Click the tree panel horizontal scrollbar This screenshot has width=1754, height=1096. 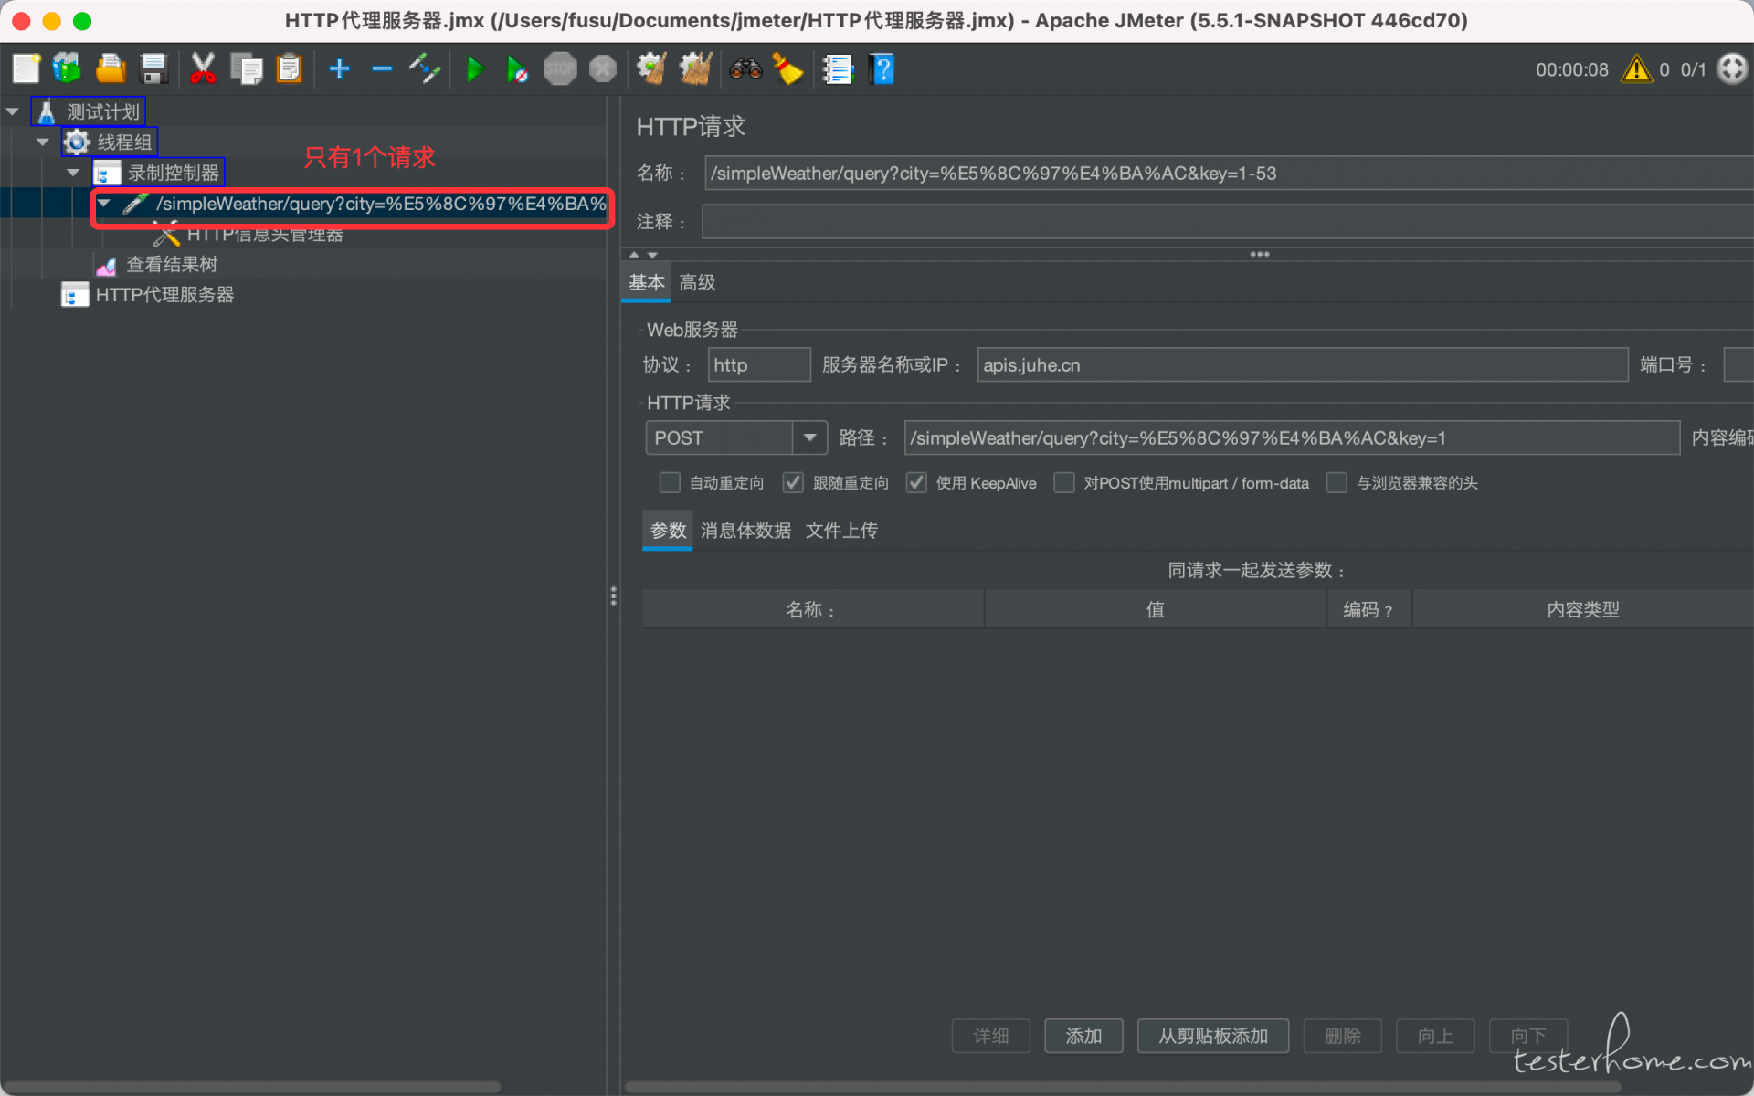coord(251,1087)
